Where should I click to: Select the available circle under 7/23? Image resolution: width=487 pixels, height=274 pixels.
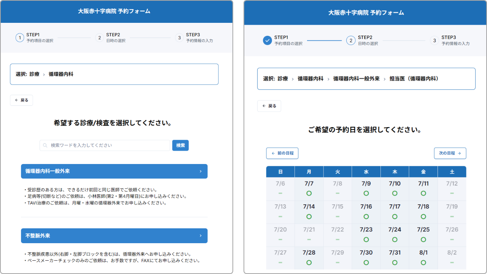pos(366,240)
